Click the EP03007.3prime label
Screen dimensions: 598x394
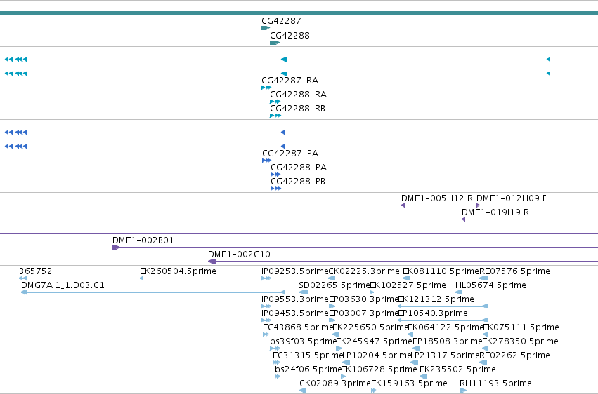click(x=364, y=314)
